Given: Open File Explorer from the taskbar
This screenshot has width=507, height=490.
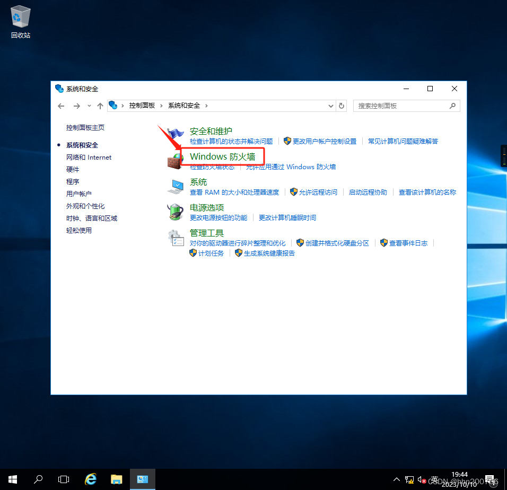Looking at the screenshot, I should click(116, 479).
